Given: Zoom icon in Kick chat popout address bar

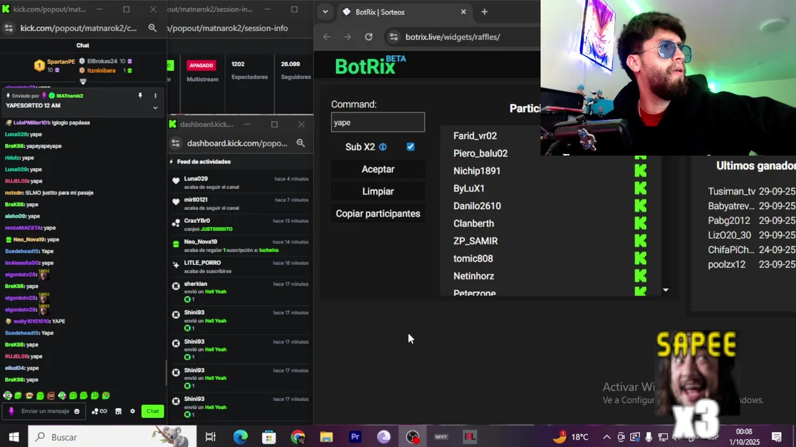Looking at the screenshot, I should (x=152, y=28).
